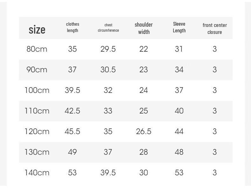Click the 'chest circumference' header
The height and width of the screenshot is (188, 251).
[108, 28]
